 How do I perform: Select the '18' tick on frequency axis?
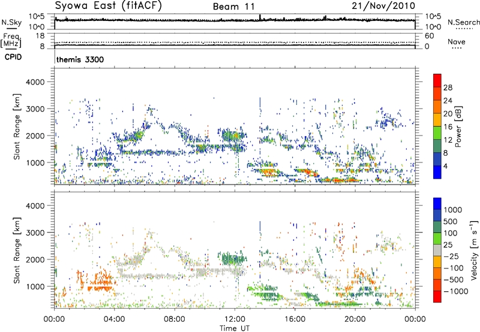[40, 36]
